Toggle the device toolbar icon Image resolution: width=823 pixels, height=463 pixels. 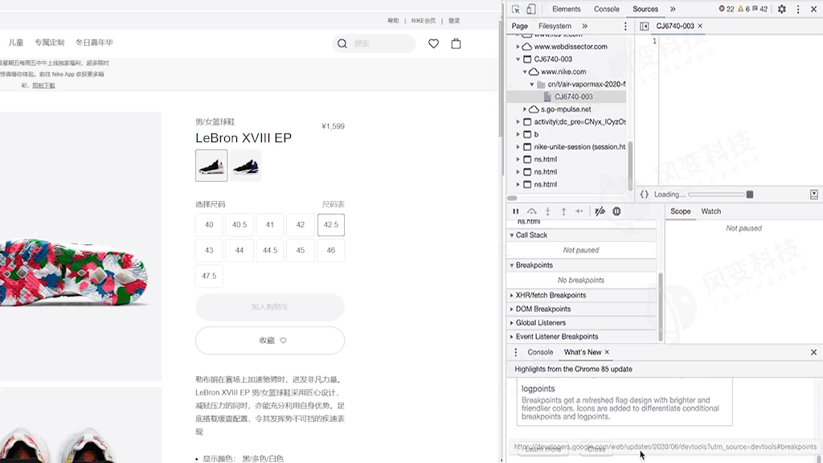pyautogui.click(x=531, y=9)
